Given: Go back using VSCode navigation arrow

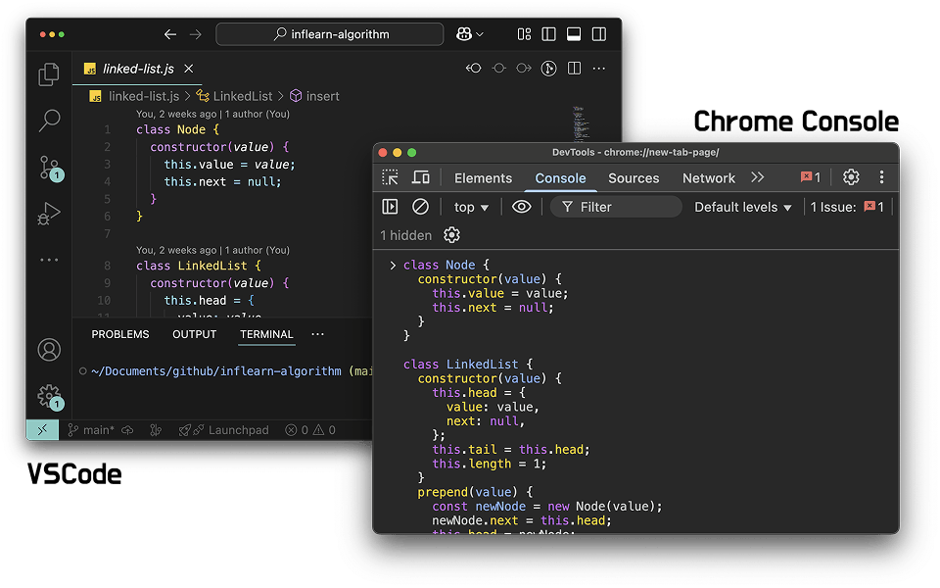Looking at the screenshot, I should 170,35.
